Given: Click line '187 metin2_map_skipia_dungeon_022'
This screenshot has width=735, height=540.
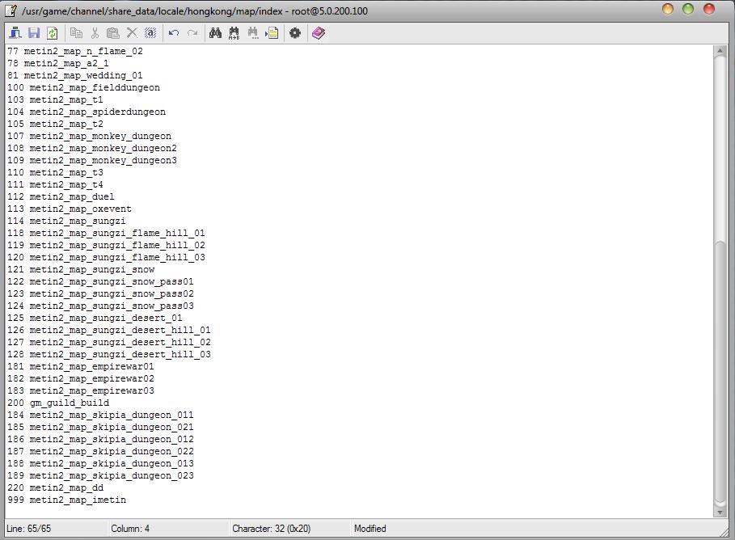Looking at the screenshot, I should (100, 452).
